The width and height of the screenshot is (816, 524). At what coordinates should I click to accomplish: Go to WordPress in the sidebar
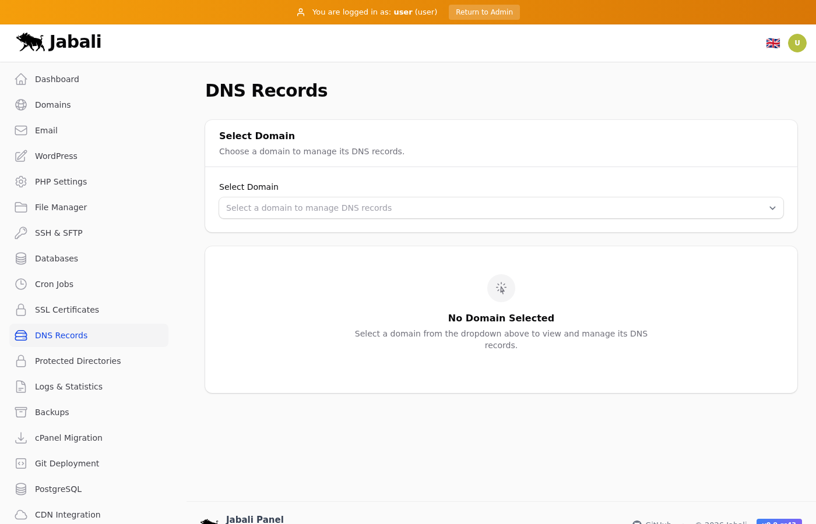(56, 156)
